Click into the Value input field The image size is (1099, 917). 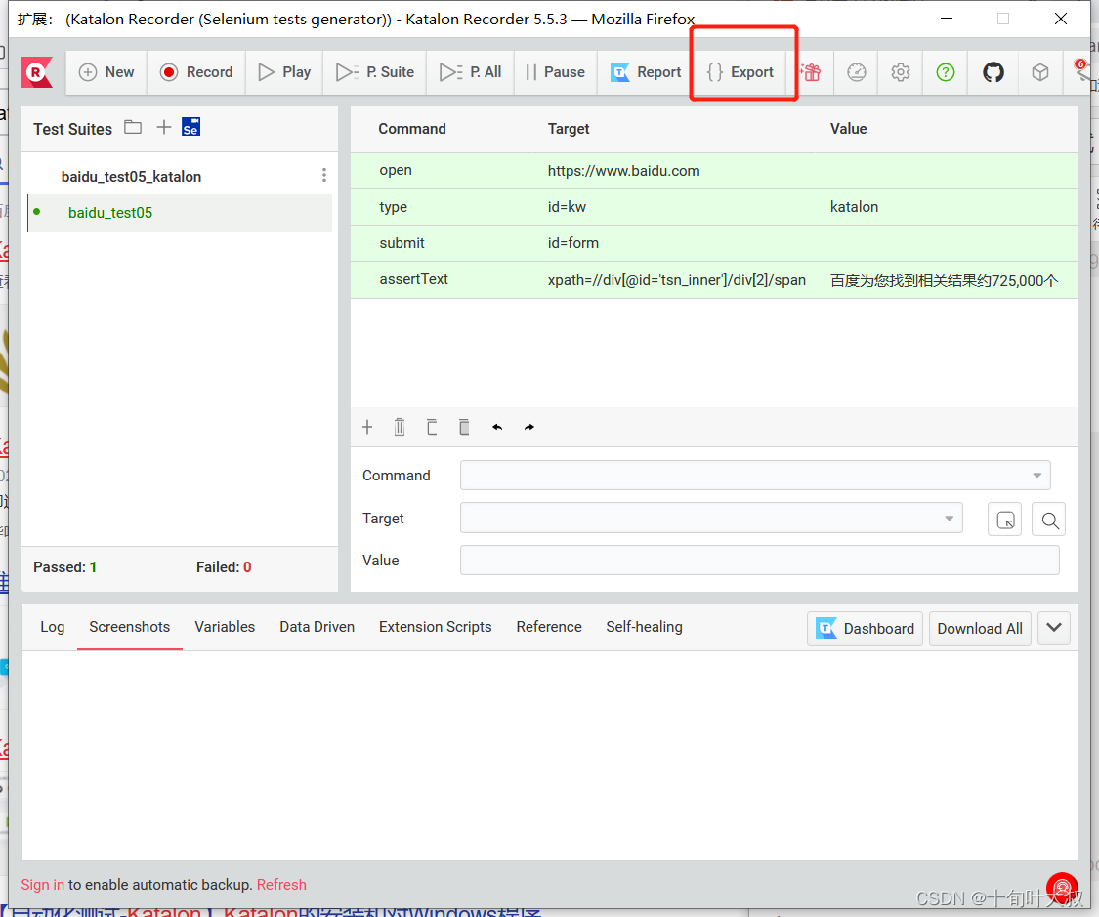pos(760,561)
